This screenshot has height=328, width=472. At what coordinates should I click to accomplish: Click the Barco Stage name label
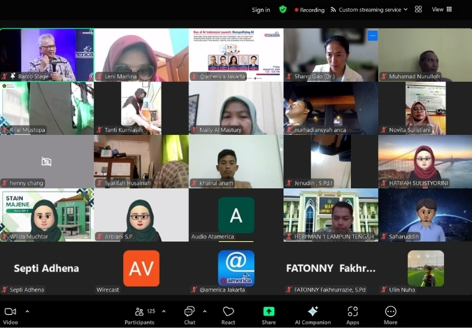33,76
